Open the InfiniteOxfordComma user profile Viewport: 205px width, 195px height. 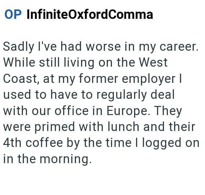(x=89, y=14)
